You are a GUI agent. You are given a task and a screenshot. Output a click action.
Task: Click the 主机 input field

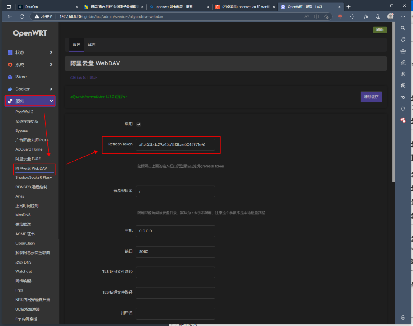pyautogui.click(x=175, y=231)
